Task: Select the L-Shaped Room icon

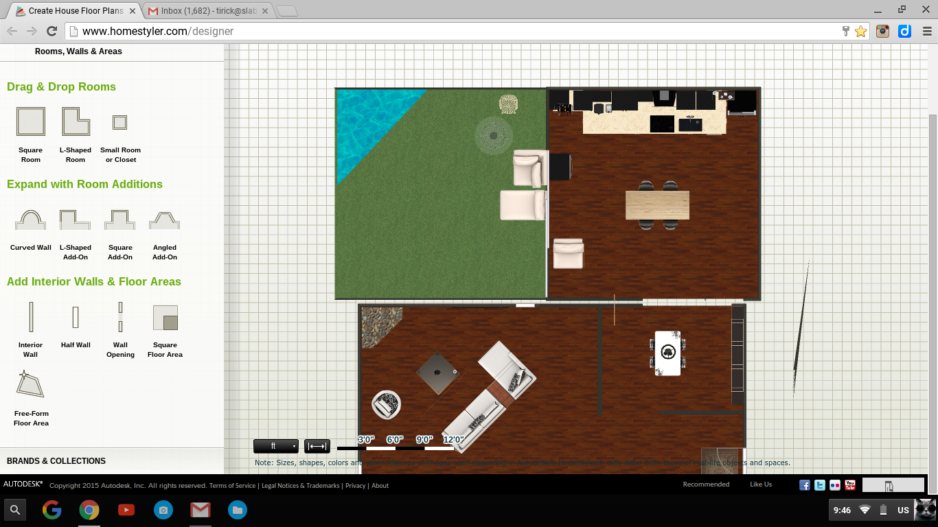Action: [x=76, y=122]
